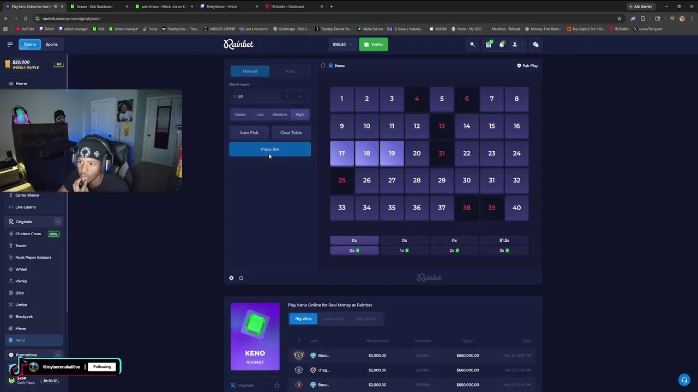
Task: Deselect Keno tile 18
Action: tap(367, 154)
